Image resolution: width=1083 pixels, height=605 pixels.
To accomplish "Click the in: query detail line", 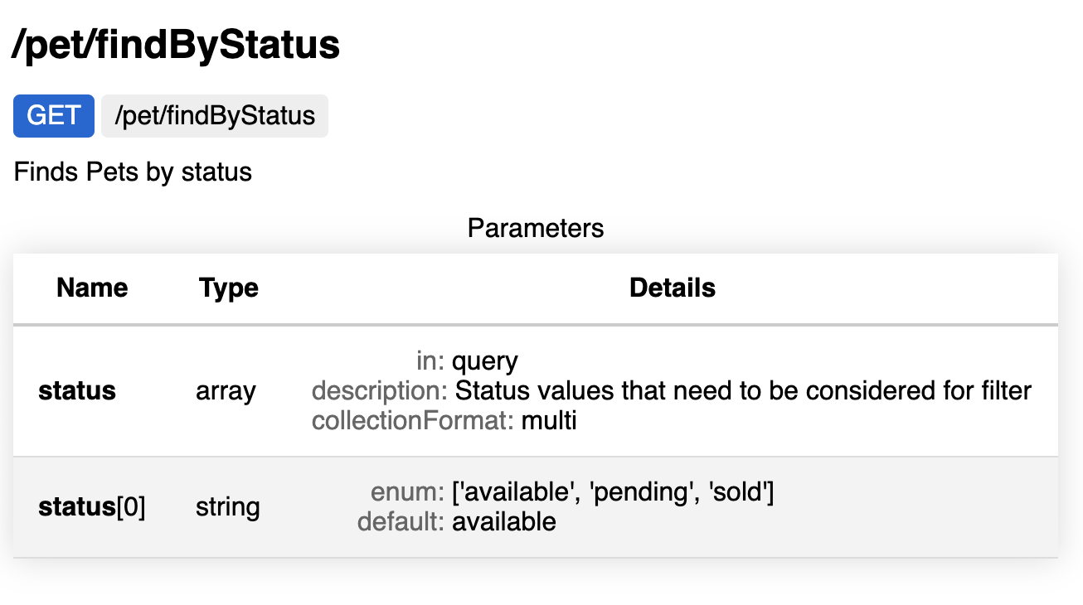I will coord(467,361).
